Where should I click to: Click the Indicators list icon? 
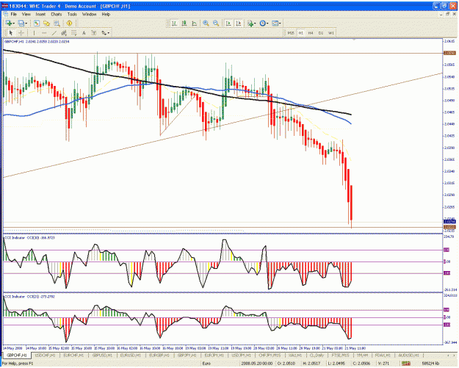(250, 23)
